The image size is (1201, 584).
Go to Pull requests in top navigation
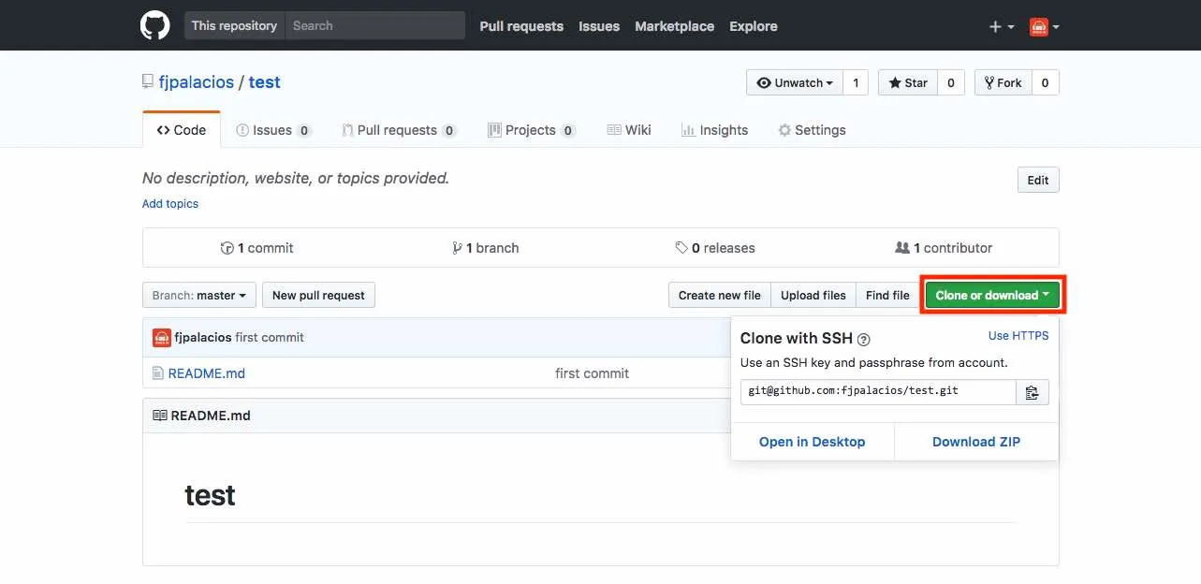[521, 26]
